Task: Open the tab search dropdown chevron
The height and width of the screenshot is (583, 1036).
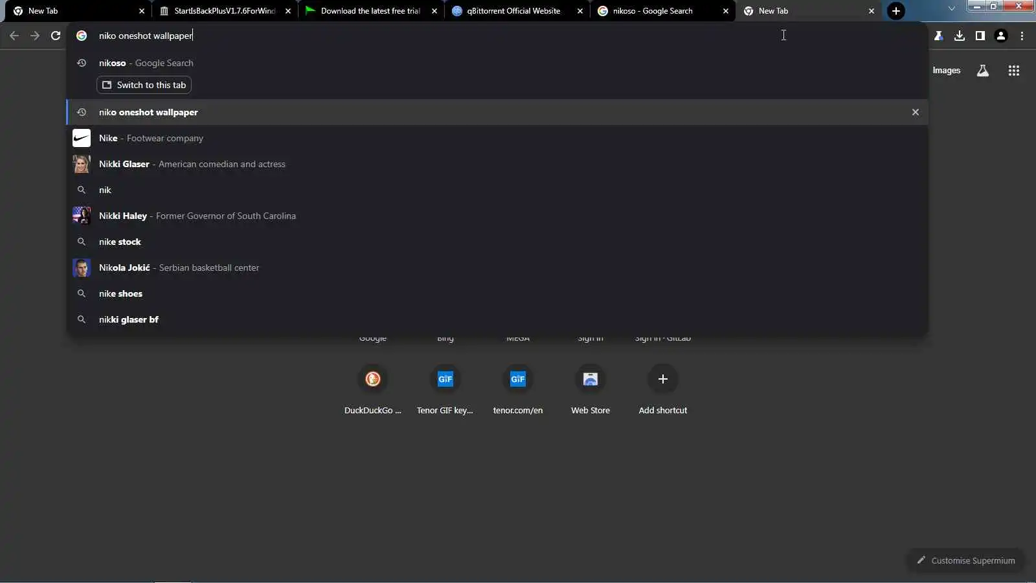Action: click(x=951, y=8)
